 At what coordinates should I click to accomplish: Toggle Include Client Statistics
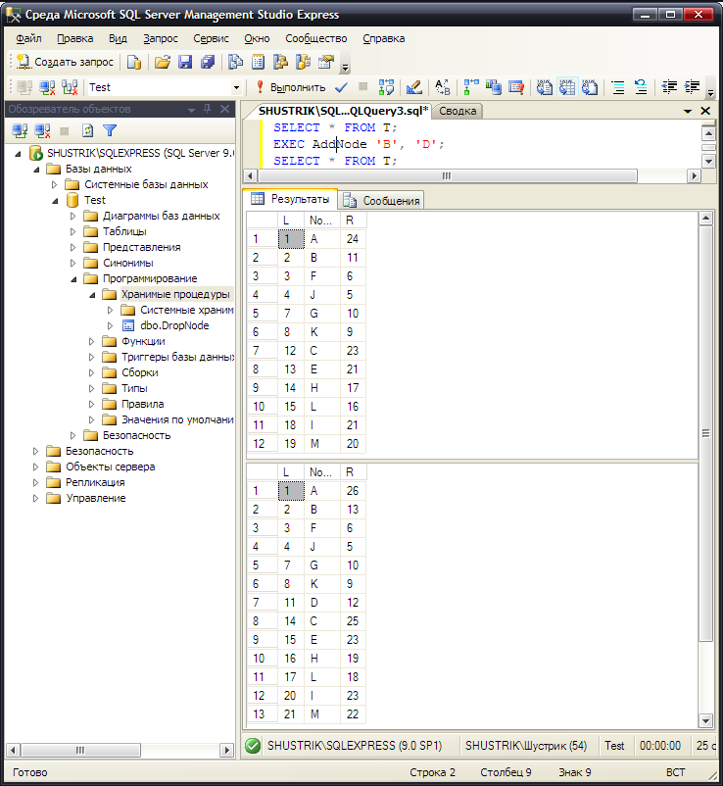pyautogui.click(x=494, y=87)
